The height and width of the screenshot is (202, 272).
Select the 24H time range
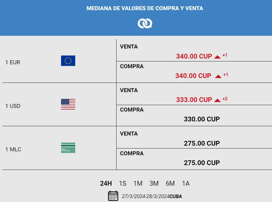coord(106,183)
